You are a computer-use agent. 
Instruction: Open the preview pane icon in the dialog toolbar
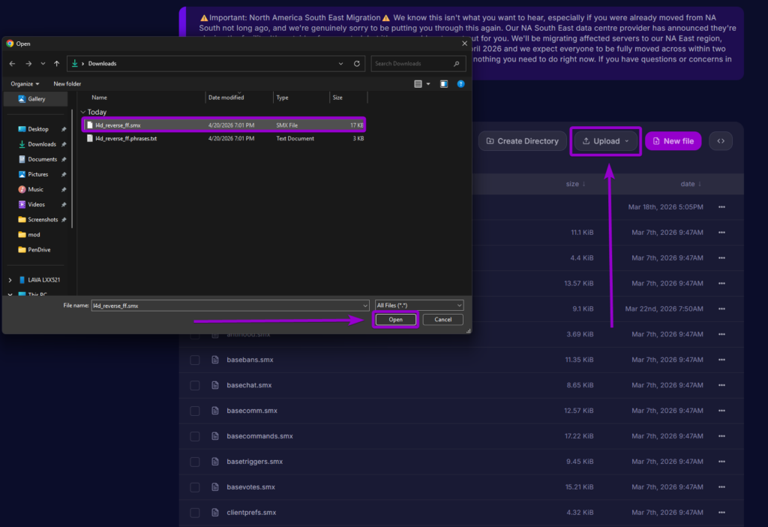click(443, 83)
